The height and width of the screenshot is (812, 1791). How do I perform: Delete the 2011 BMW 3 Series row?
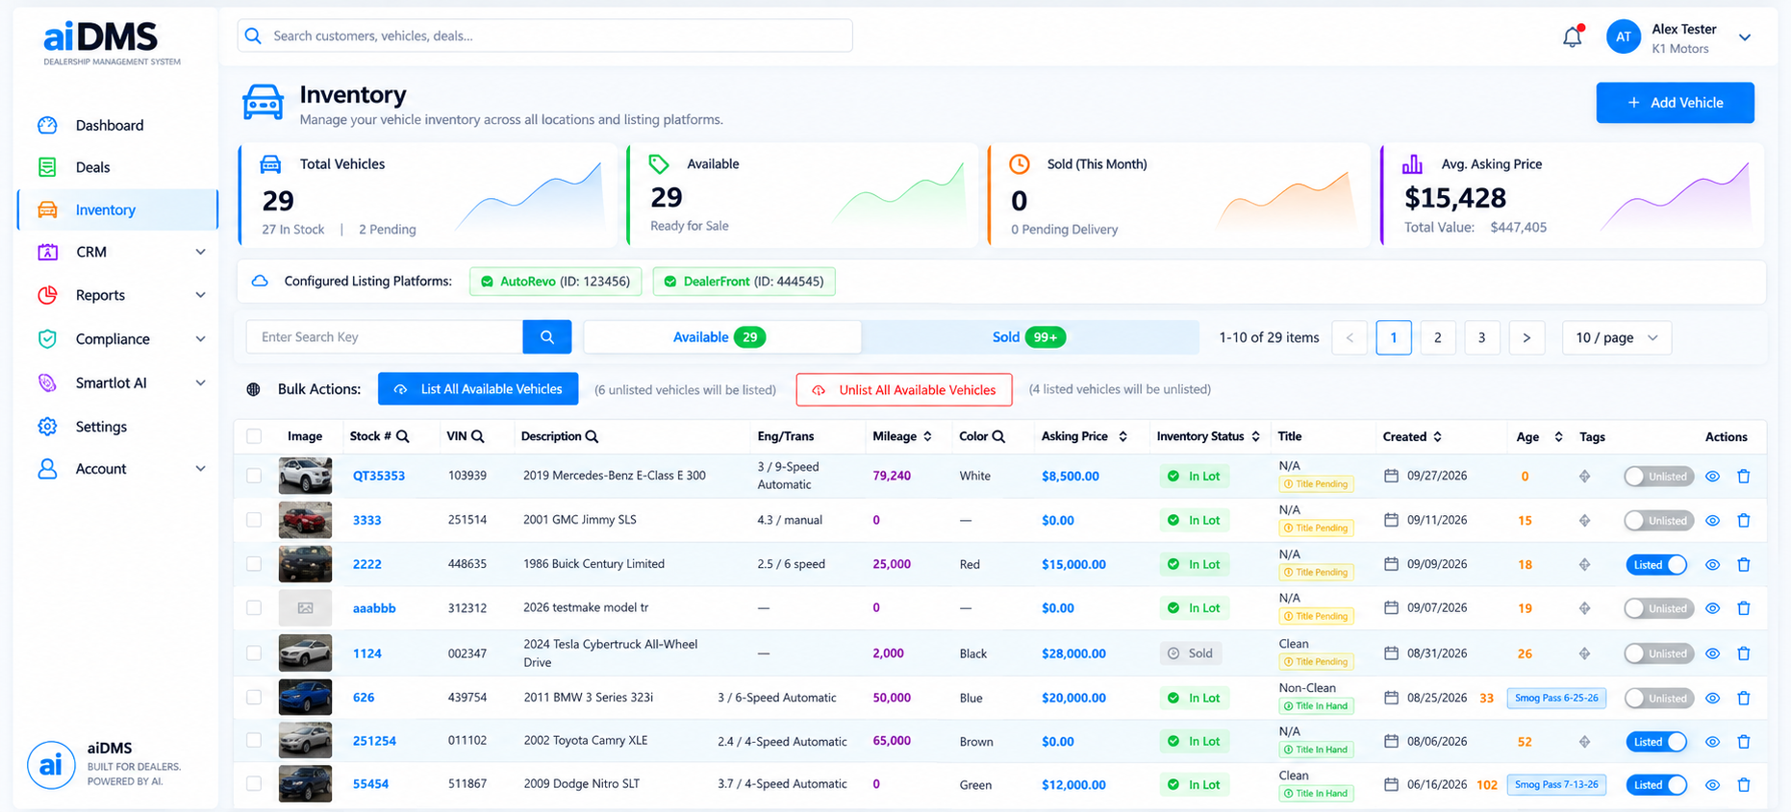tap(1744, 698)
